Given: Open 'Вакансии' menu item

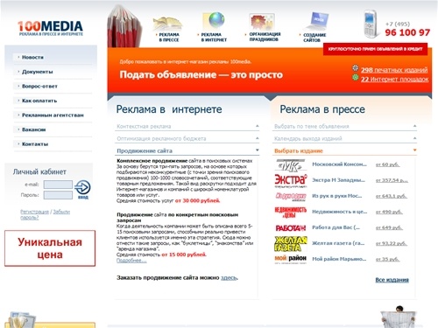Looking at the screenshot, I should pos(33,129).
